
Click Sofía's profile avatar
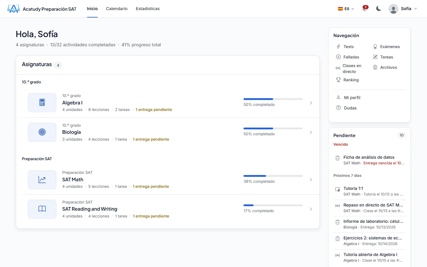tap(393, 9)
